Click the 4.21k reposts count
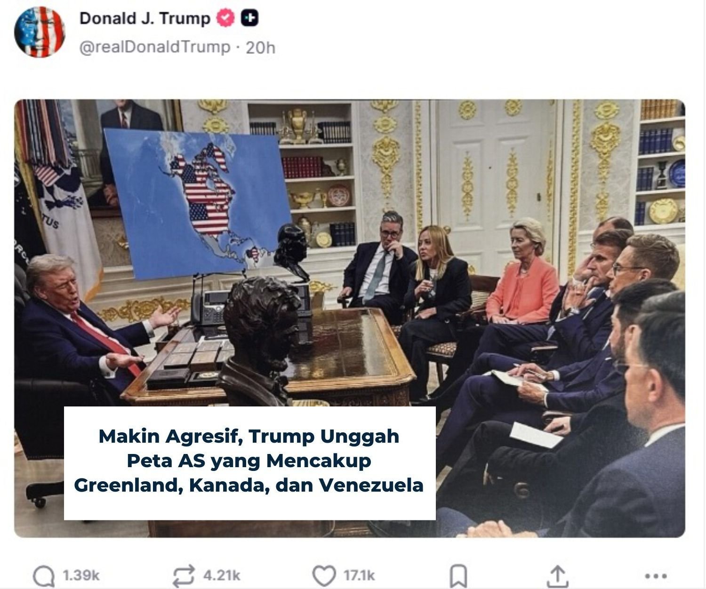 click(x=222, y=575)
